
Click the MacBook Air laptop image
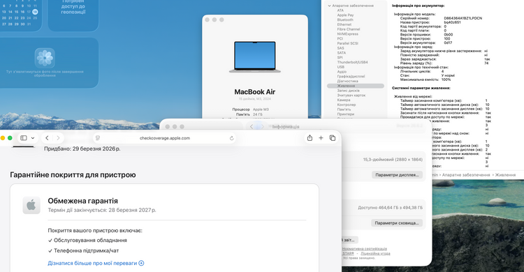254,56
